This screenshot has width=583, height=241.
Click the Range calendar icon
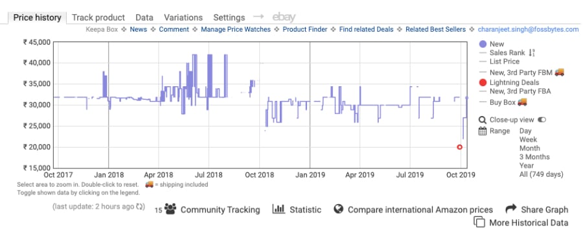(x=483, y=131)
